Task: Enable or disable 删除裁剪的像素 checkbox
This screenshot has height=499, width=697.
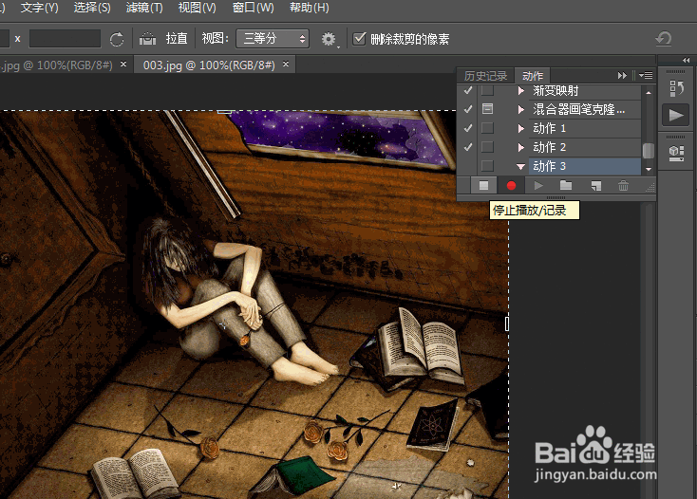Action: 359,39
